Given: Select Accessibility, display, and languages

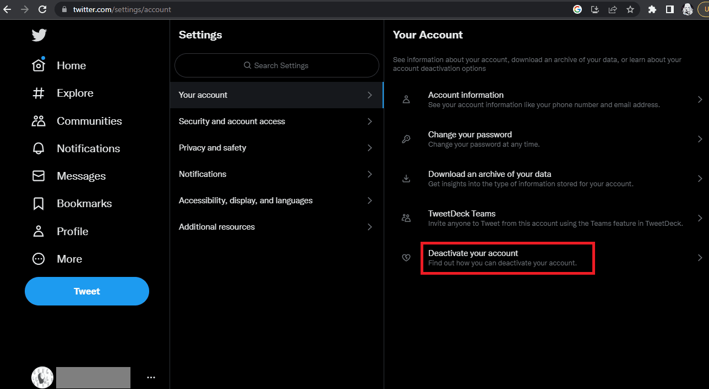Looking at the screenshot, I should pyautogui.click(x=276, y=201).
